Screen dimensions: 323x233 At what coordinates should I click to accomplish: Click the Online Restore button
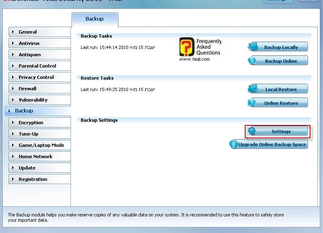[x=278, y=102]
